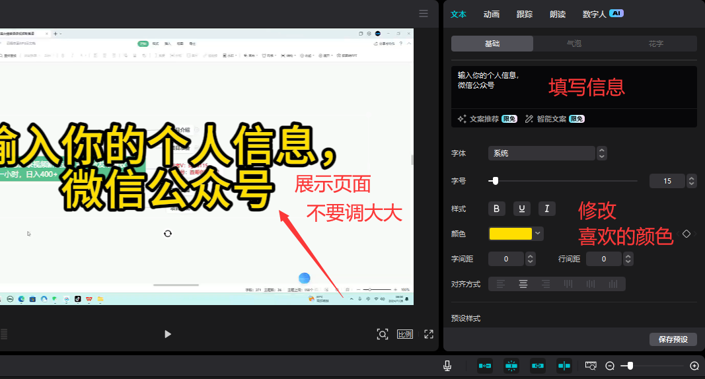Click the microphone voiceover record icon

click(x=447, y=365)
